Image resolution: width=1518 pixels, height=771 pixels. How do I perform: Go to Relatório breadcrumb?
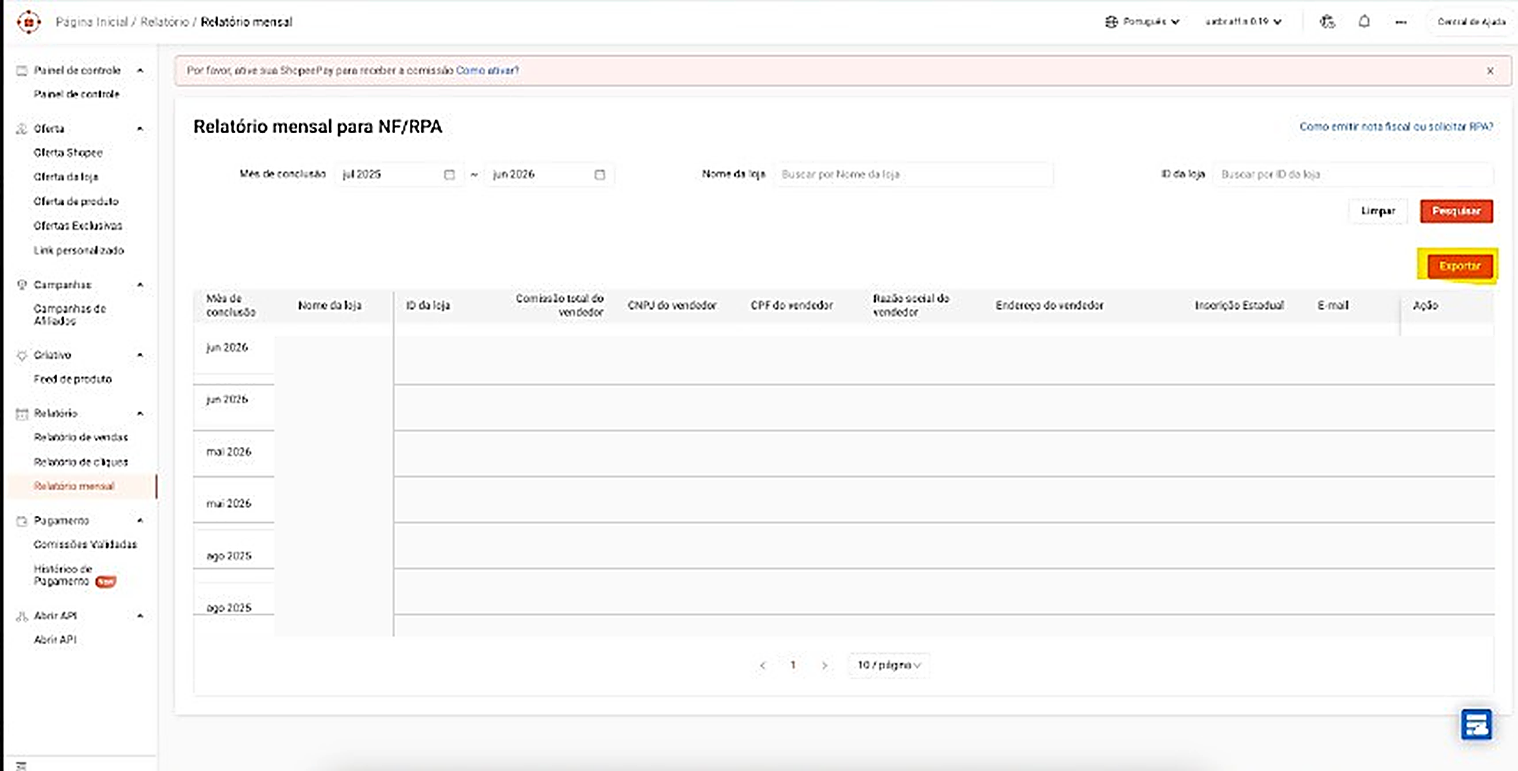point(165,22)
